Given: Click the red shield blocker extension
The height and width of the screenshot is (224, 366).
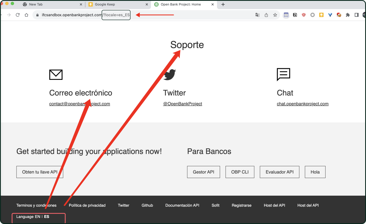Looking at the screenshot, I should pyautogui.click(x=304, y=15).
